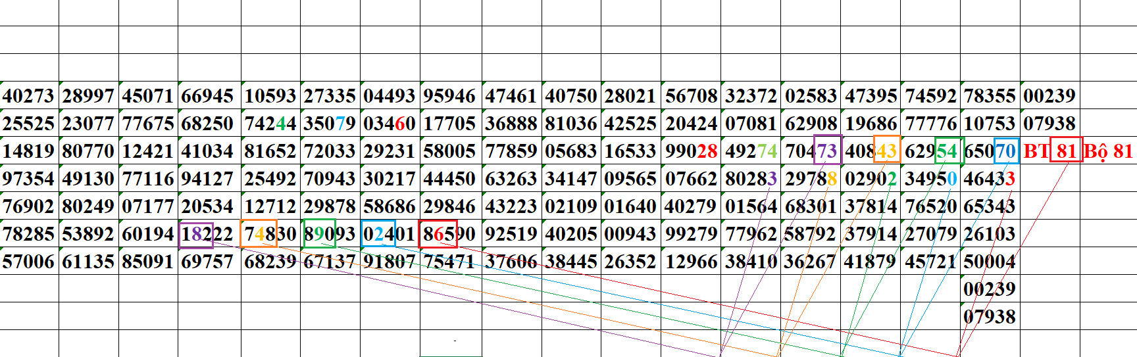The width and height of the screenshot is (1137, 357).
Task: Click the cell with value 95946
Action: tap(449, 96)
